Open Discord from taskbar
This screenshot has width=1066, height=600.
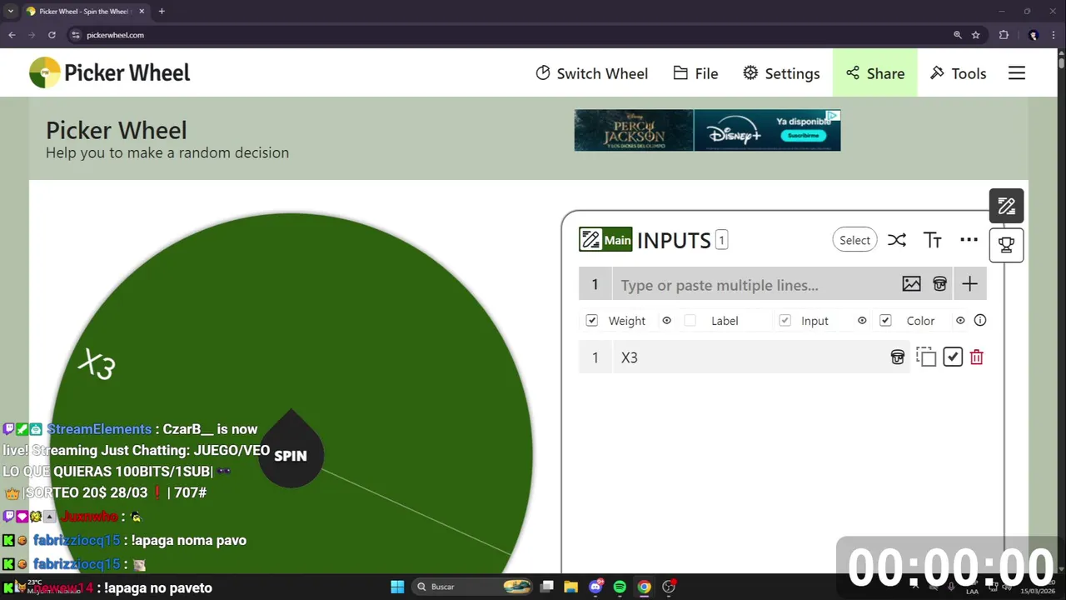coord(595,587)
